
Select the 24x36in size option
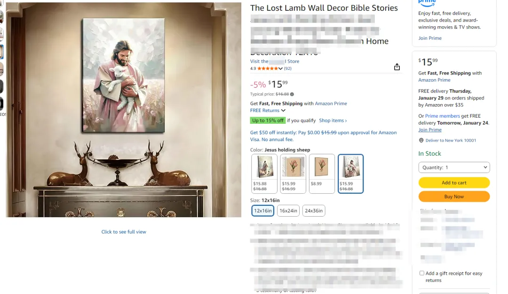[x=314, y=211]
